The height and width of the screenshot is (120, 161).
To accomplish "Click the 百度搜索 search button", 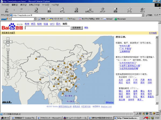I will 77,28.
